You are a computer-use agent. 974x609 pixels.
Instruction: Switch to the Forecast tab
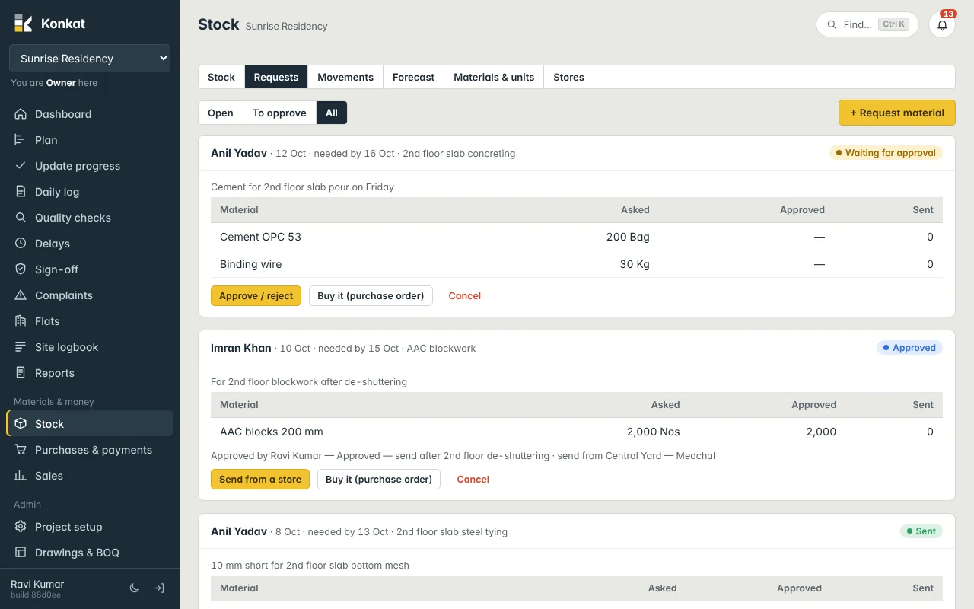tap(413, 77)
